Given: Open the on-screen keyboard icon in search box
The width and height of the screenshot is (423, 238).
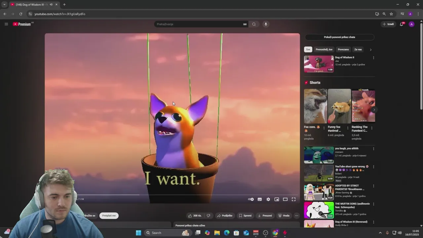Looking at the screenshot, I should [245, 24].
